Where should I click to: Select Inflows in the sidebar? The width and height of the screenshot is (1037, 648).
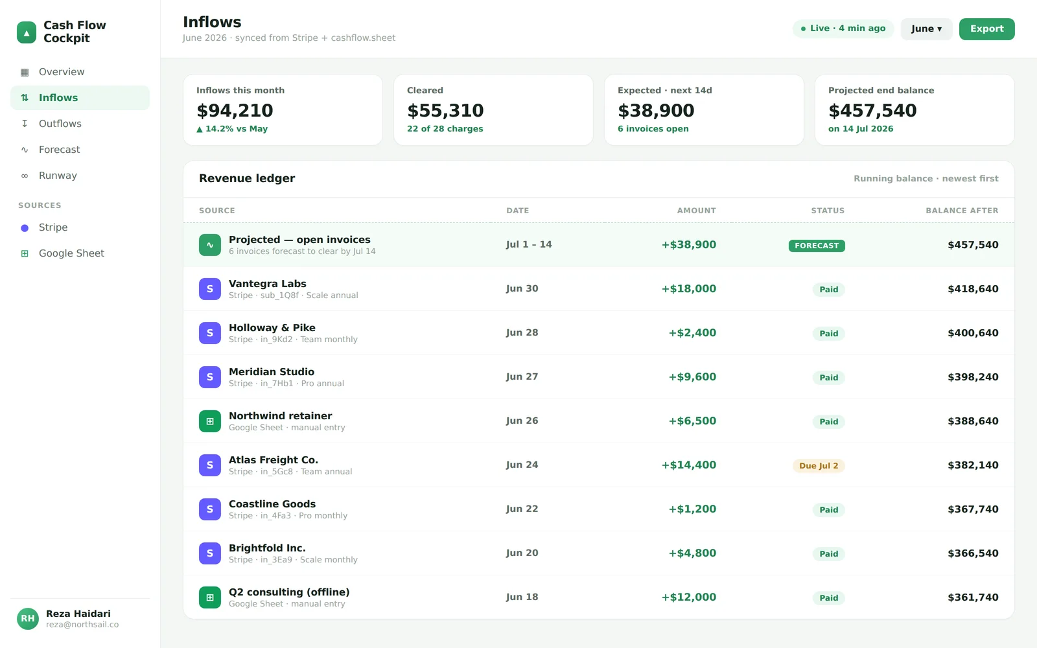pos(80,98)
